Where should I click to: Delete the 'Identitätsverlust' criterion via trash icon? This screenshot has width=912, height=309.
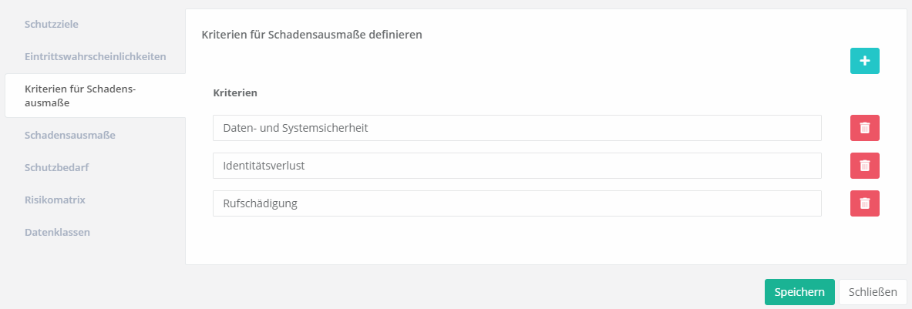click(x=864, y=166)
